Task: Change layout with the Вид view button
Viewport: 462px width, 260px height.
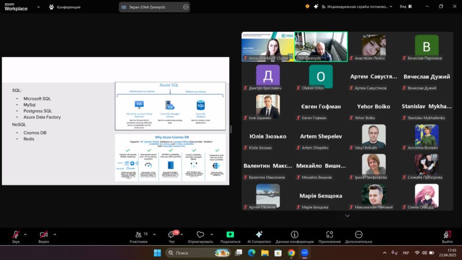Action: click(406, 6)
